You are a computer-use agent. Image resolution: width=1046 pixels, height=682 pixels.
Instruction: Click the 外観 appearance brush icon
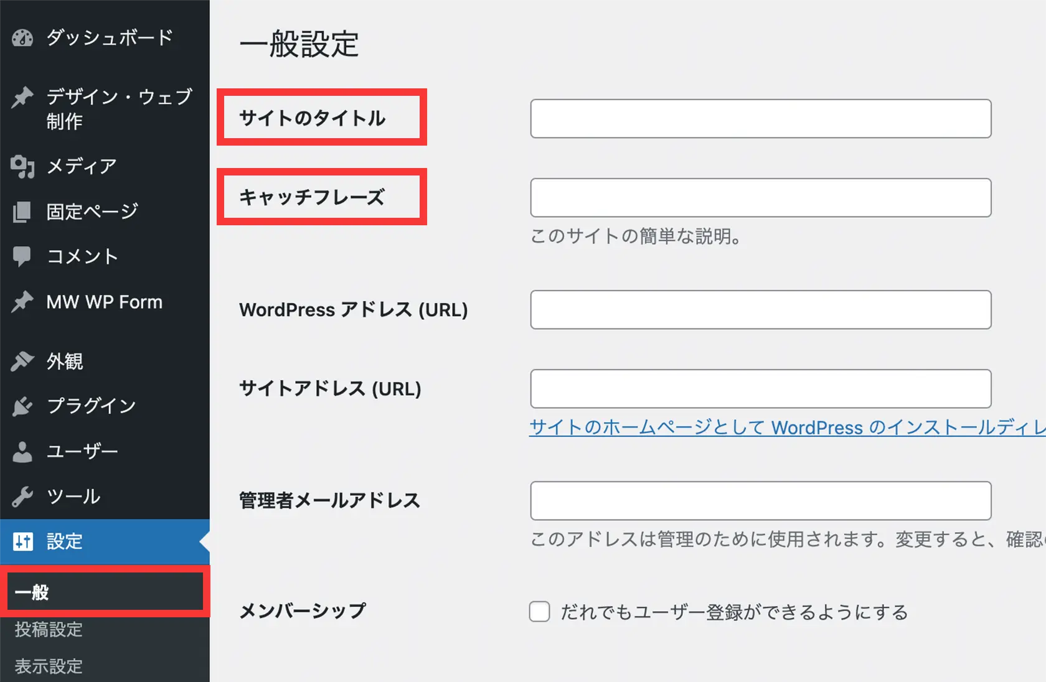[x=22, y=361]
